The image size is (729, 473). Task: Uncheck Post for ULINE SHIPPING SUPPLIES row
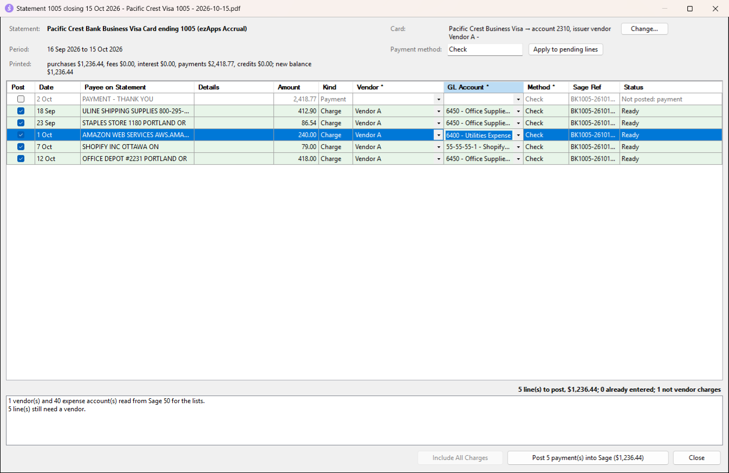click(21, 111)
